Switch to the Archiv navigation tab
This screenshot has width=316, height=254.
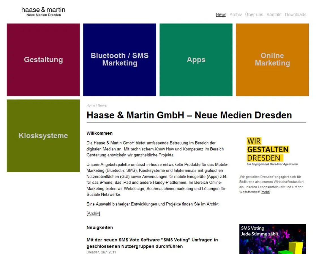click(x=236, y=14)
